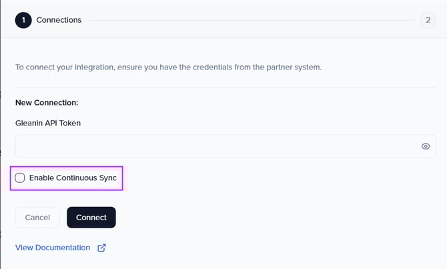This screenshot has height=269, width=447.
Task: Click the external link icon beside View Documentation
Action: [x=101, y=248]
